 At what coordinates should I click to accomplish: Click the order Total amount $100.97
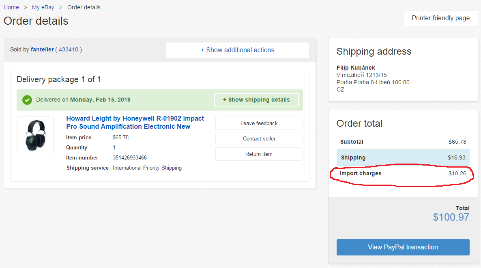click(451, 217)
